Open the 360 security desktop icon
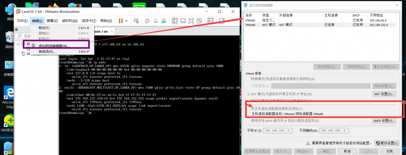406x155 pixels. pyautogui.click(x=9, y=124)
